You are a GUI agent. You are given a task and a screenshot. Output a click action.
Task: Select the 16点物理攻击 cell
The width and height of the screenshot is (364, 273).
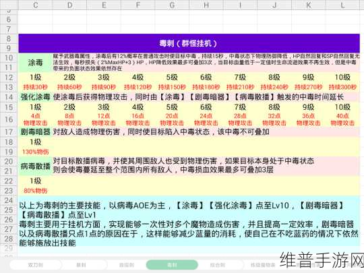coord(138,119)
